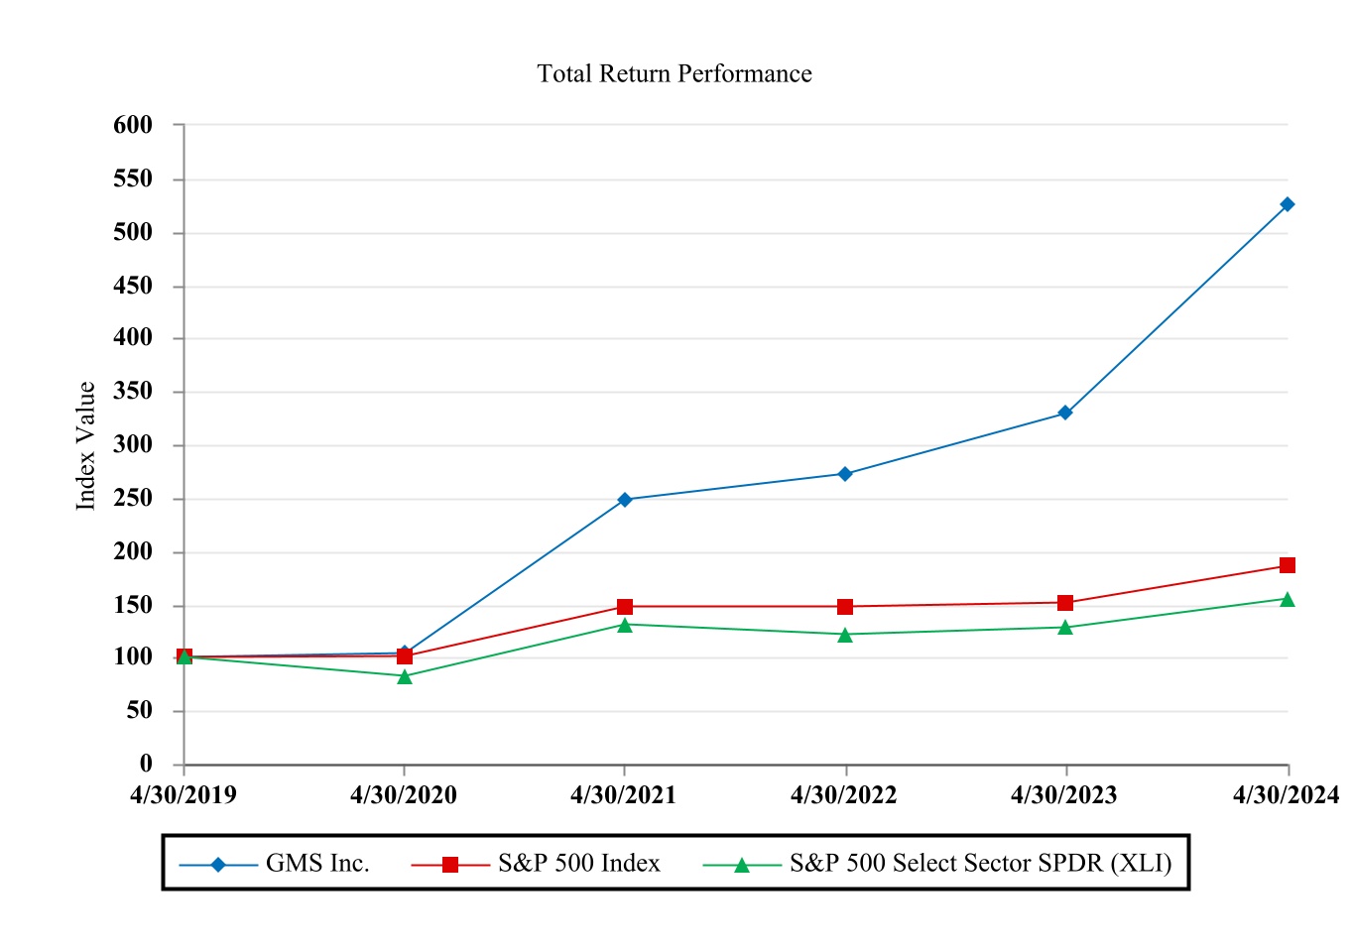Viewport: 1351px width, 952px height.
Task: Click the XLI triangle marker at 4/30/2022
Action: coord(845,635)
